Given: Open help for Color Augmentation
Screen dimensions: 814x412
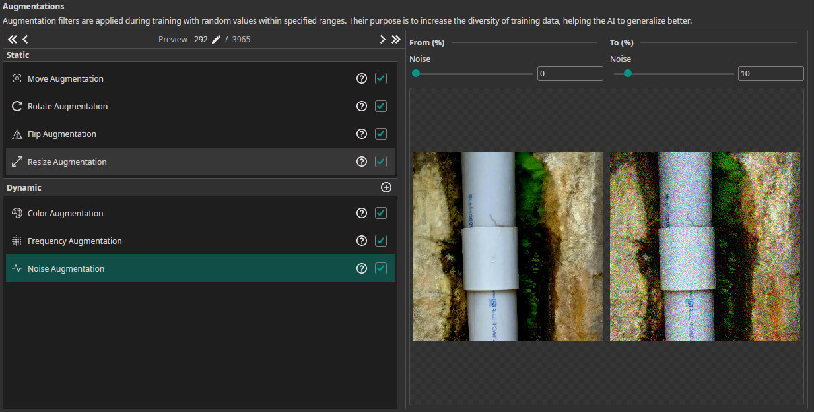Looking at the screenshot, I should click(361, 213).
